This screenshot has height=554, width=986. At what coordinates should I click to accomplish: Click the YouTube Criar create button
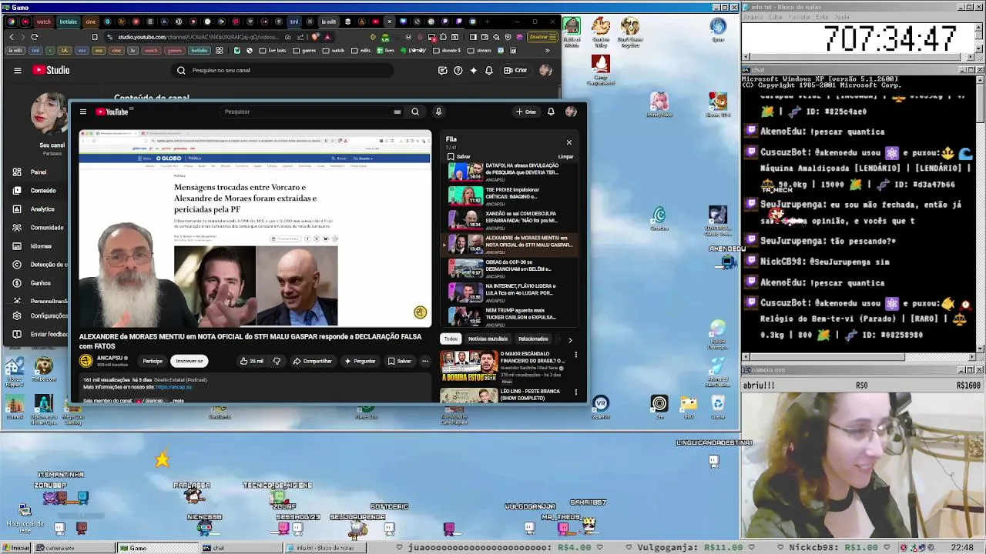pos(526,112)
